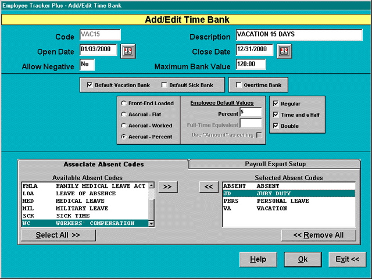Toggle Default Vacation Bank checkbox
Screen dimensions: 372x279
click(x=90, y=85)
